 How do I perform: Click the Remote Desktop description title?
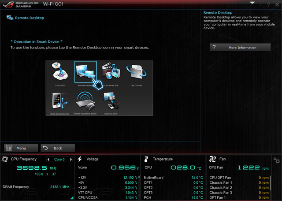(x=218, y=13)
